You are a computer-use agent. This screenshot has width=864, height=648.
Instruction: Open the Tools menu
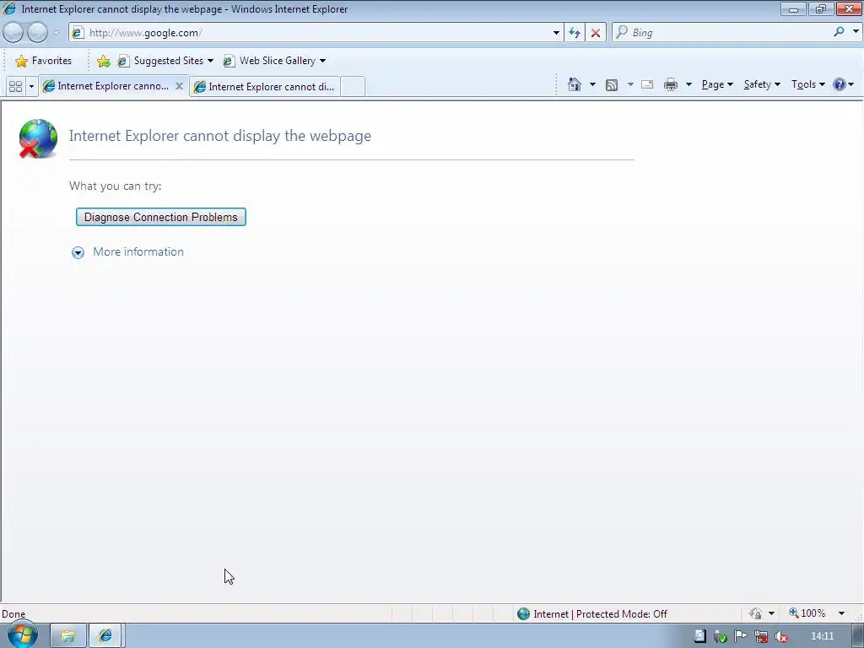coord(807,84)
